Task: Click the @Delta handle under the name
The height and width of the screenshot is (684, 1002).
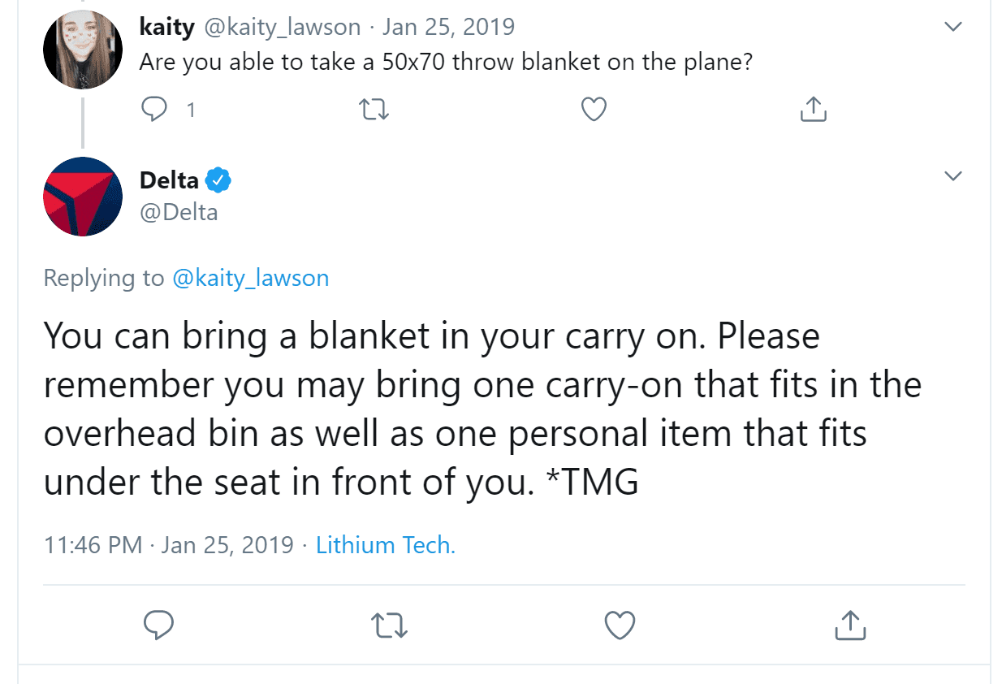Action: [179, 212]
